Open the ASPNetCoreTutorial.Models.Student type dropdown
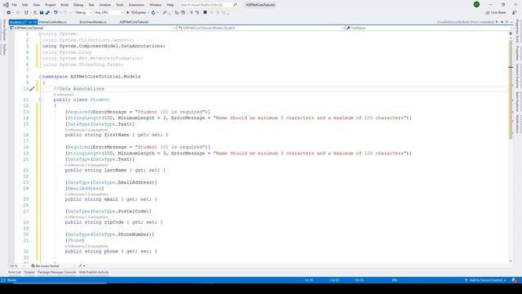 (261, 28)
